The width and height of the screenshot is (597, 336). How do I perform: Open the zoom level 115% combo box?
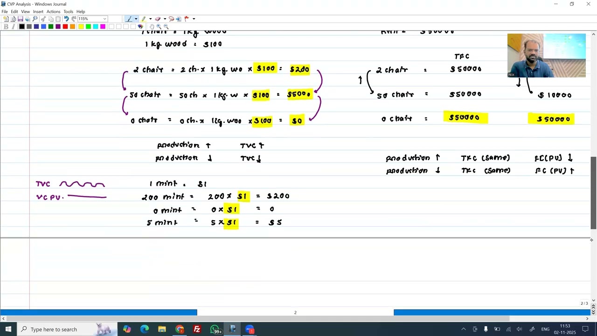[x=92, y=19]
